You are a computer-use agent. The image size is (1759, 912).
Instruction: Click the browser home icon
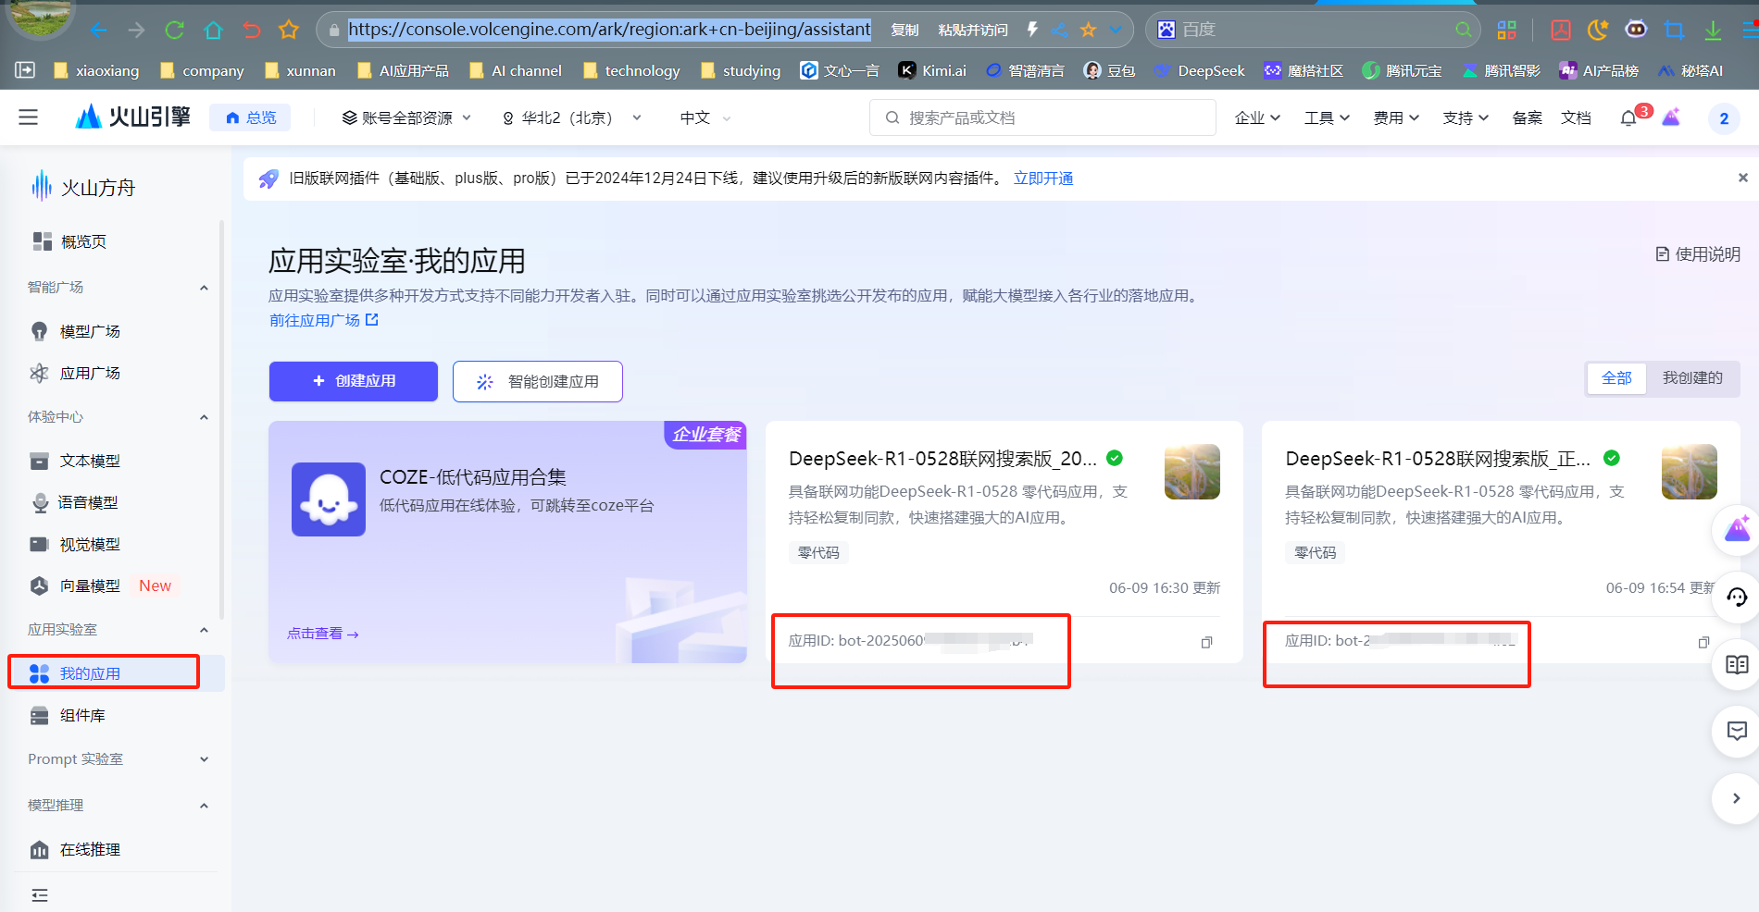[213, 30]
